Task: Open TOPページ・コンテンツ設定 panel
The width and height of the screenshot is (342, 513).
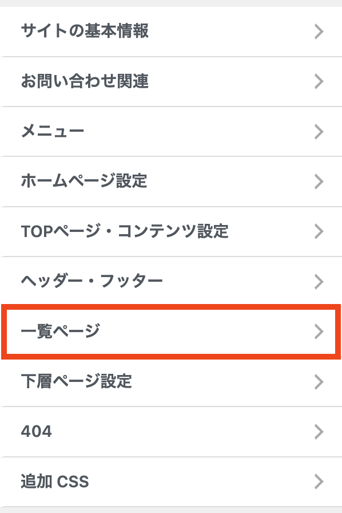Action: (x=171, y=231)
